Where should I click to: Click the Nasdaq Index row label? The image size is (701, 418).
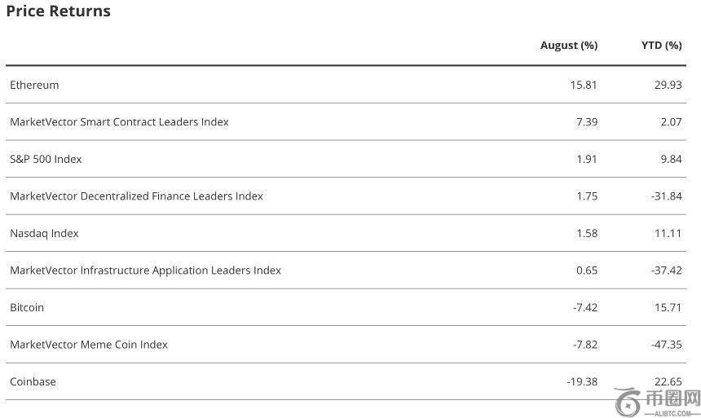tap(44, 234)
